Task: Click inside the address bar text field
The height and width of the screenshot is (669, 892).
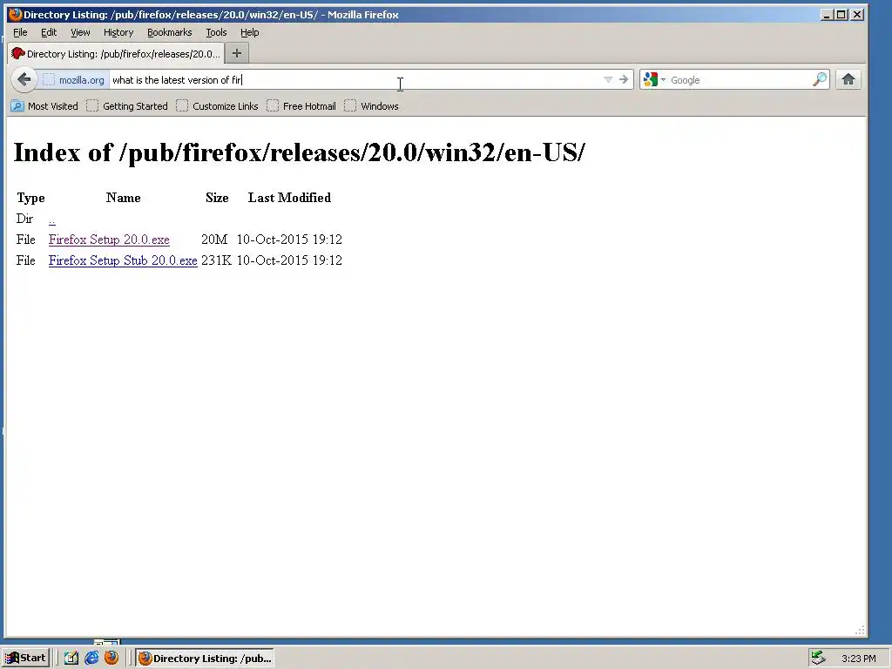Action: pyautogui.click(x=355, y=79)
